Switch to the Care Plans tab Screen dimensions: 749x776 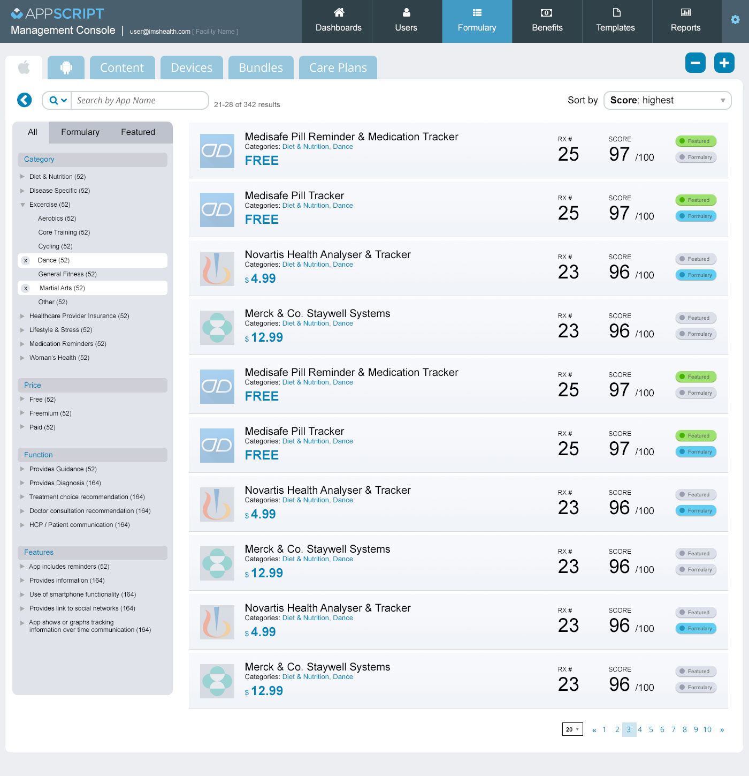338,67
